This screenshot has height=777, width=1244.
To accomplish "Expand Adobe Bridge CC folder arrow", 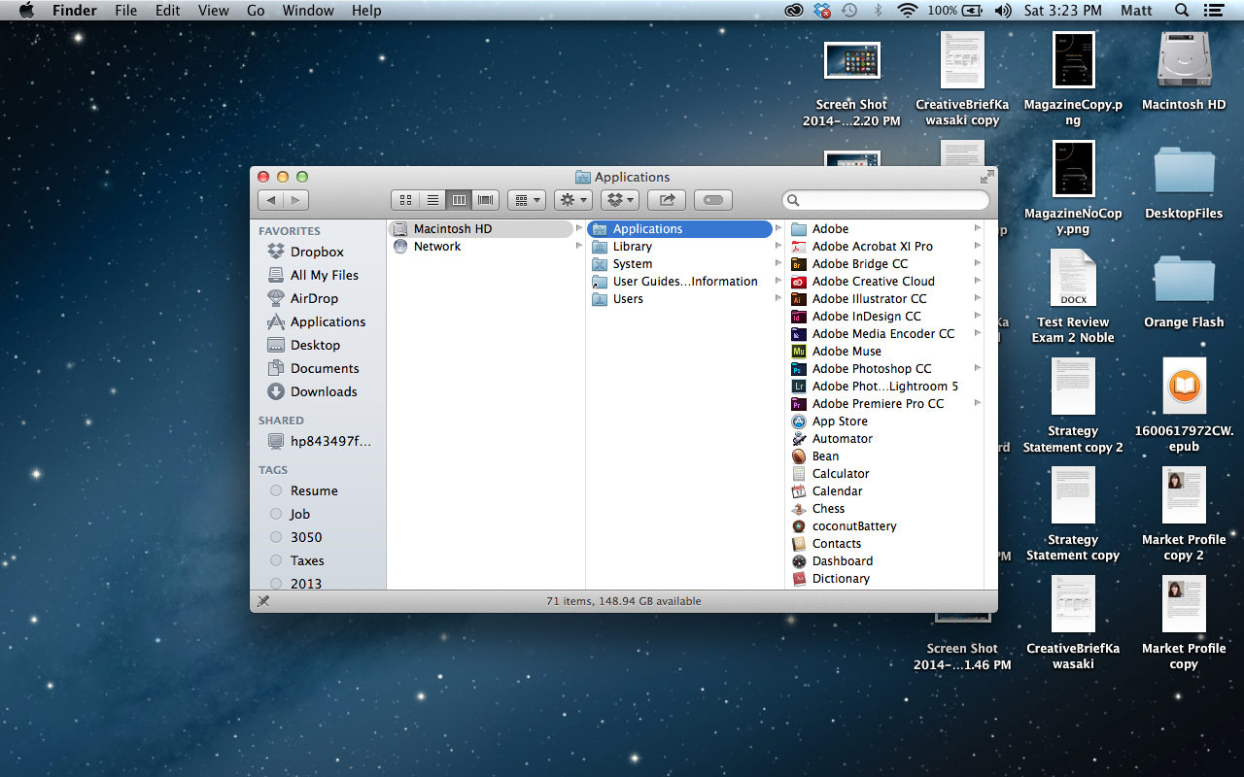I will (x=977, y=264).
